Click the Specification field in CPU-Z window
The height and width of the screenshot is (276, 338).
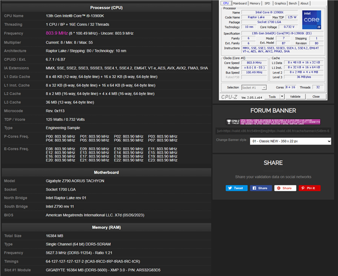282,33
